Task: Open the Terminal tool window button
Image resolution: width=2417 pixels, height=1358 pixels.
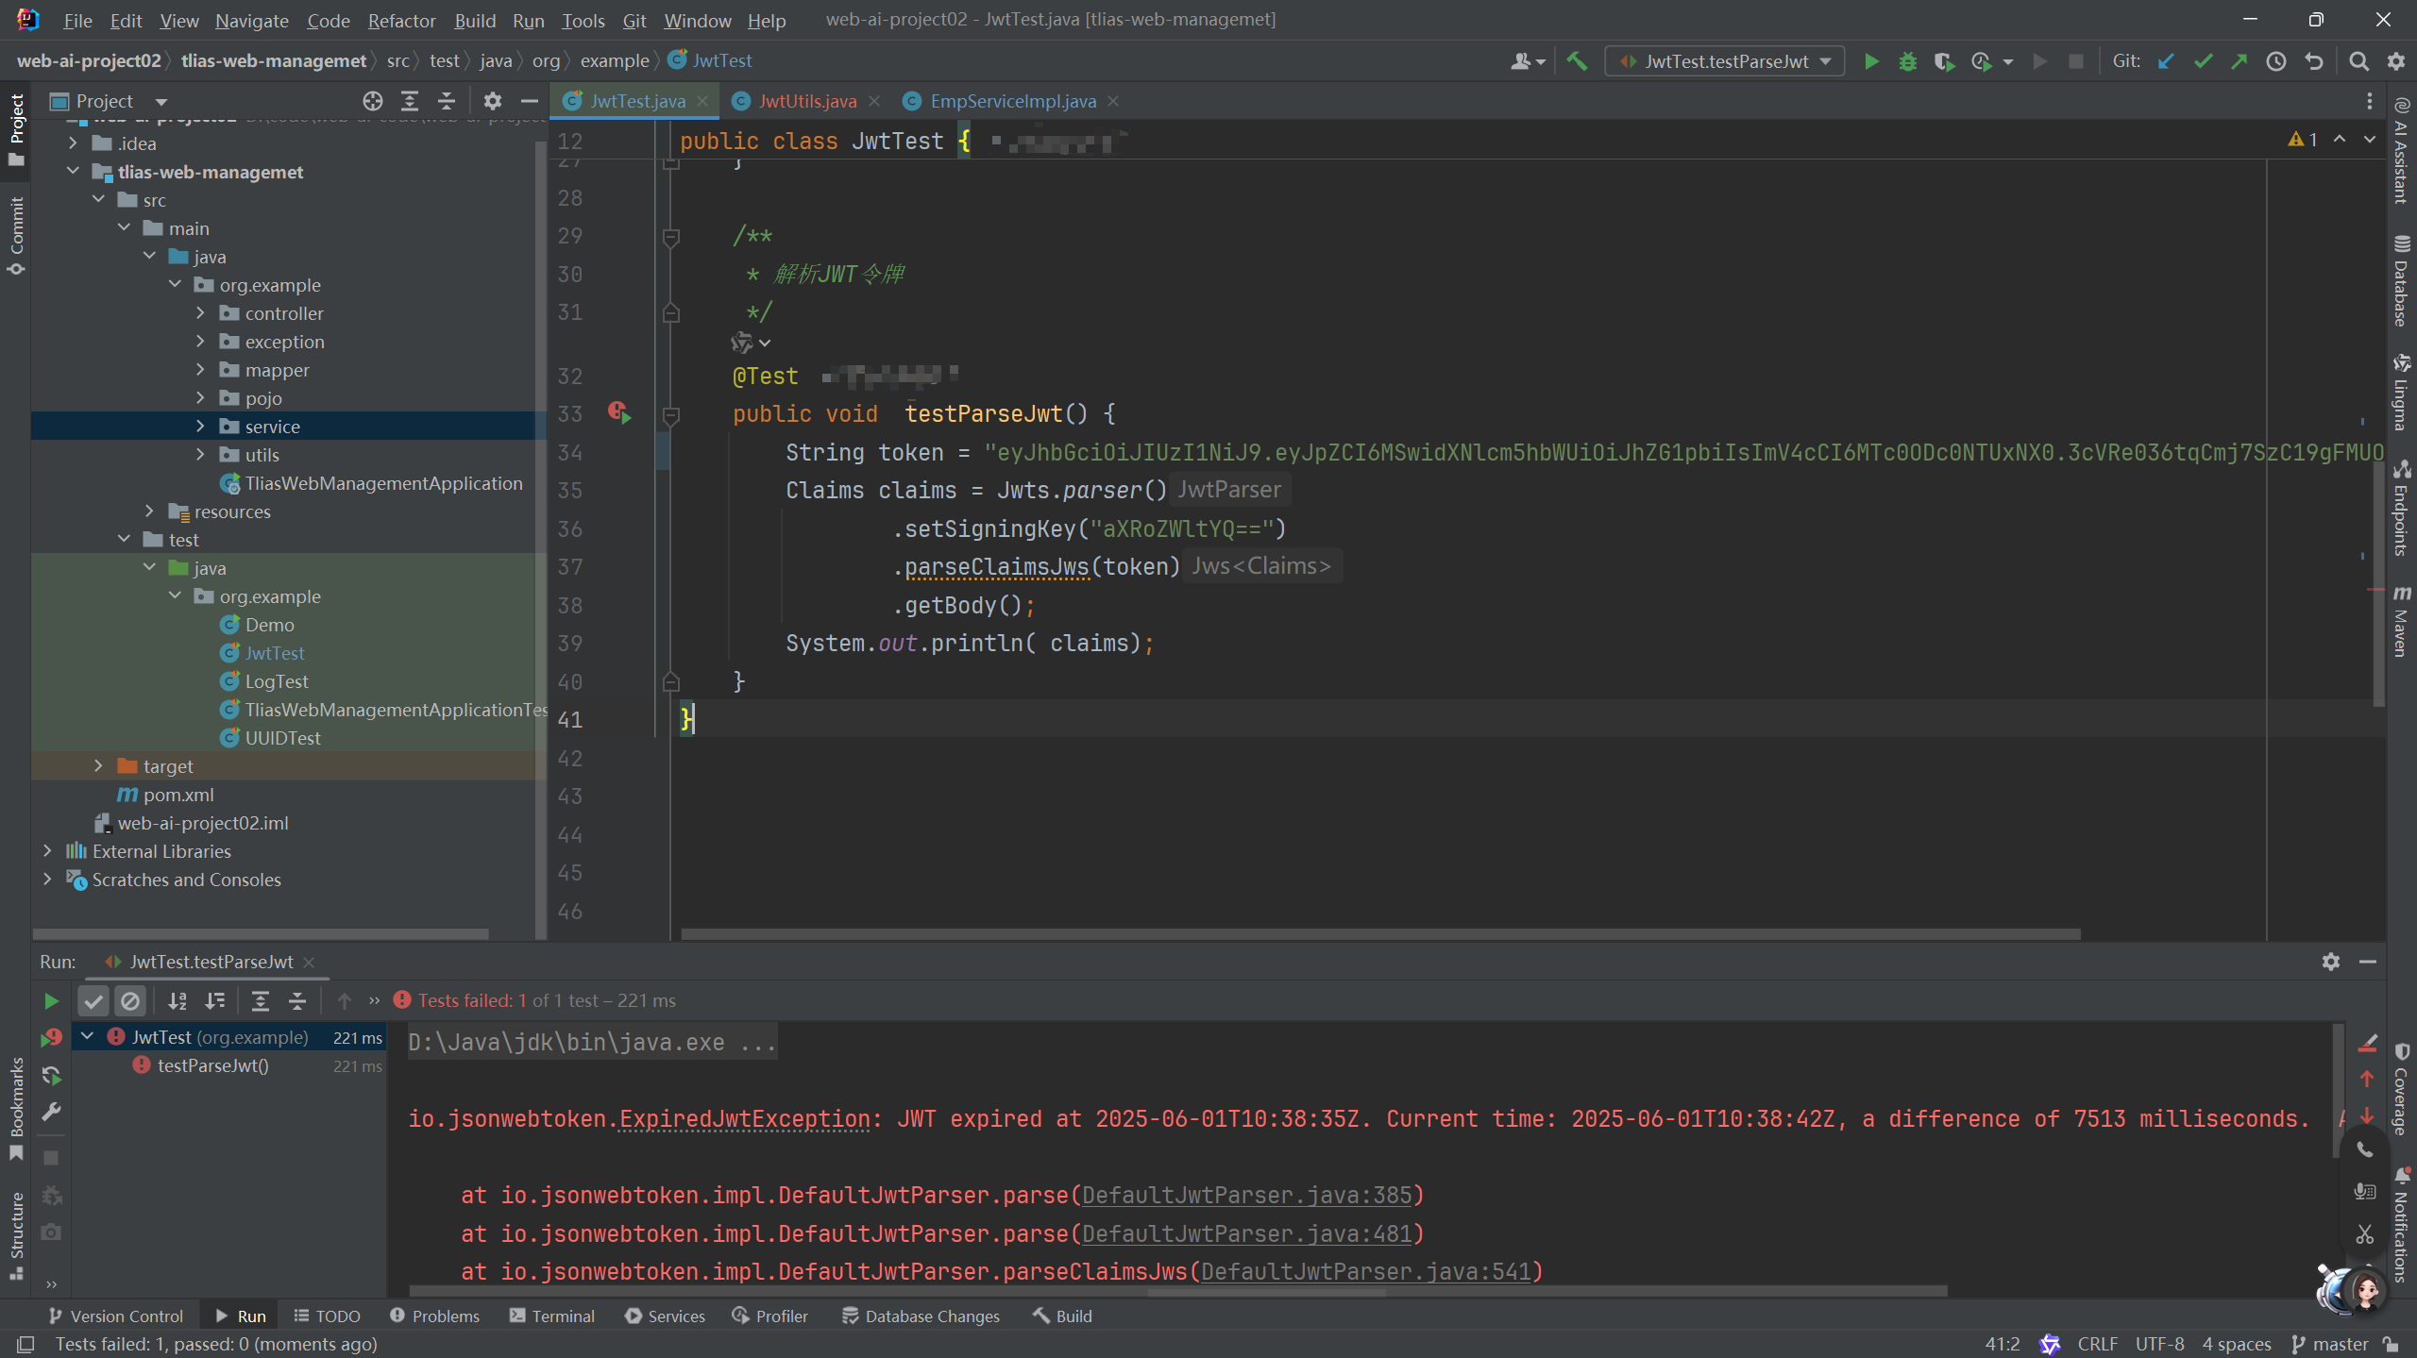Action: [552, 1316]
